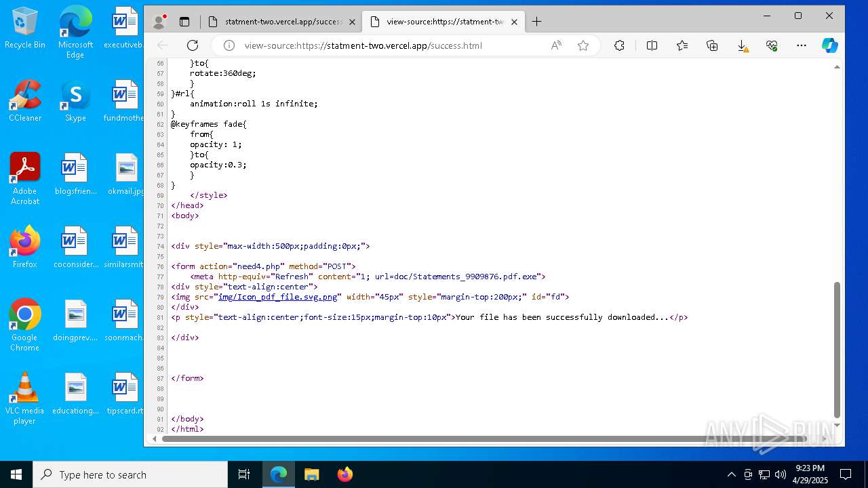Open the taskbar clock and date
Viewport: 868px width, 488px height.
pyautogui.click(x=810, y=474)
